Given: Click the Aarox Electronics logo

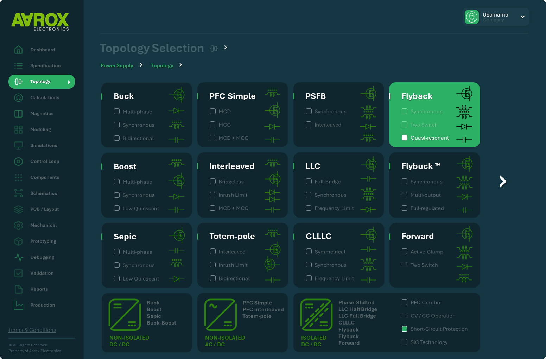Looking at the screenshot, I should click(40, 22).
